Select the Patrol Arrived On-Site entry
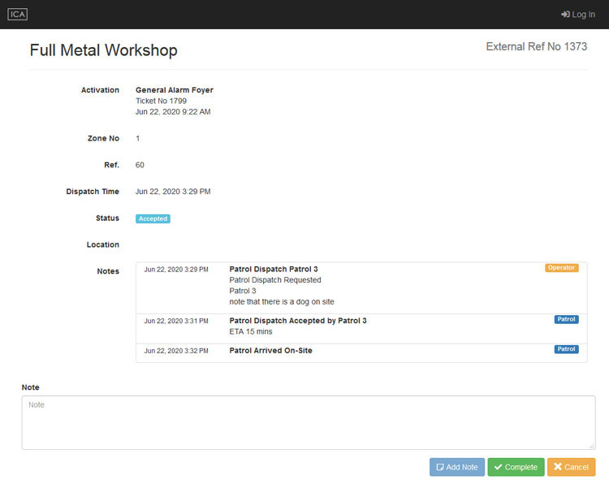609x484 pixels. [x=270, y=351]
